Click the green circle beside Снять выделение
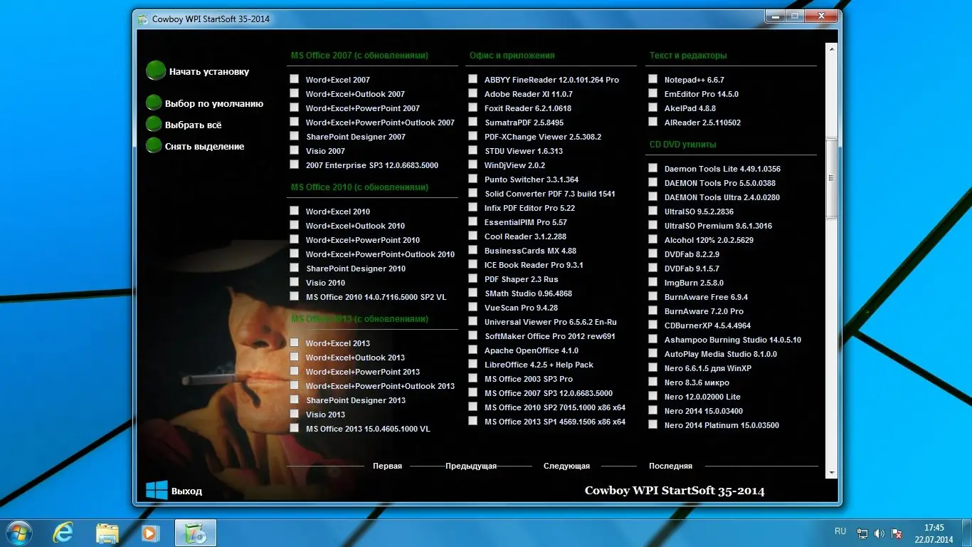972x547 pixels. tap(154, 146)
